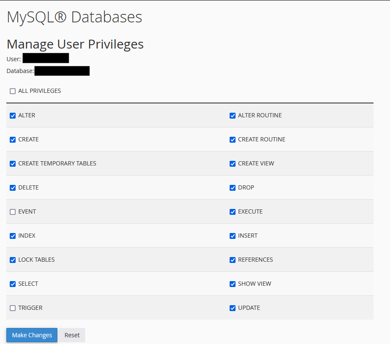Toggle off the SHOW VIEW privilege
Viewport: 390px width, 344px height.
(x=233, y=284)
